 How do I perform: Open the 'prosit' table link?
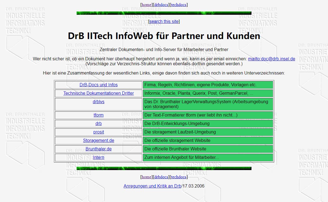point(99,132)
